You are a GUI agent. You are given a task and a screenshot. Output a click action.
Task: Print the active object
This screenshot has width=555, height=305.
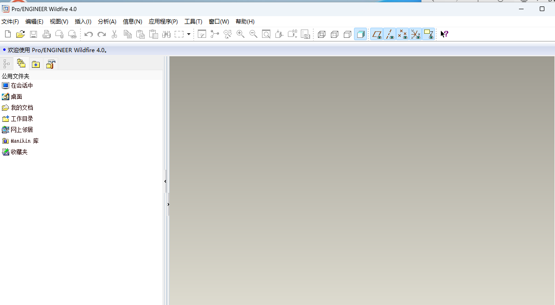[x=46, y=34]
